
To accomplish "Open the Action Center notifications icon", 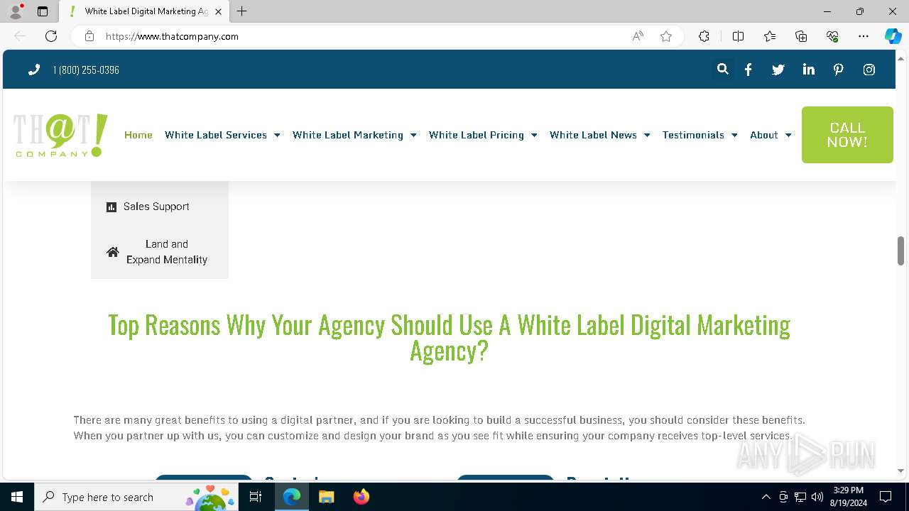I will coord(886,497).
